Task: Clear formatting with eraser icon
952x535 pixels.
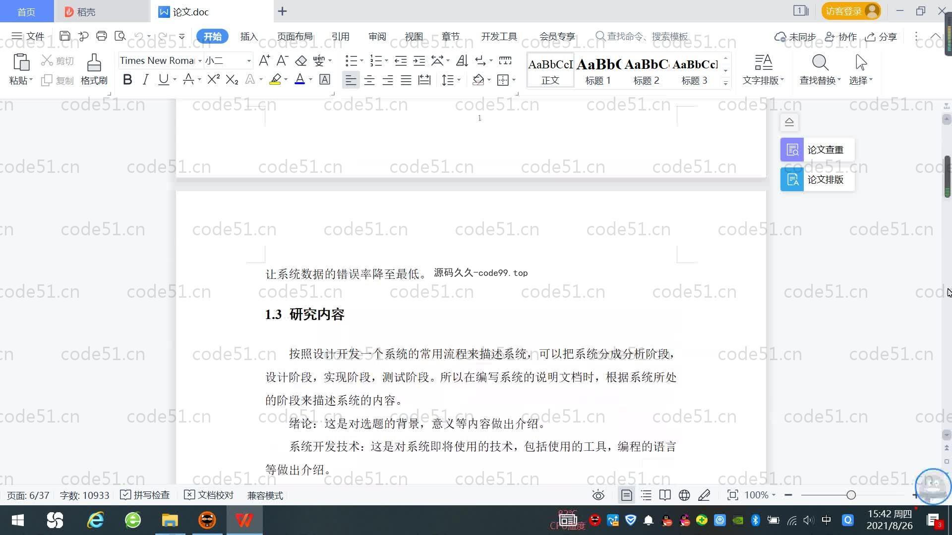Action: coord(300,60)
